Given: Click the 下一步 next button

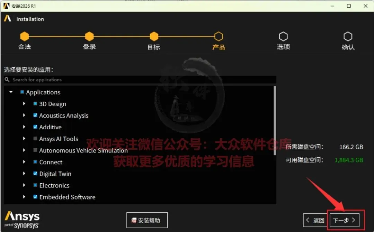Looking at the screenshot, I should (345, 220).
